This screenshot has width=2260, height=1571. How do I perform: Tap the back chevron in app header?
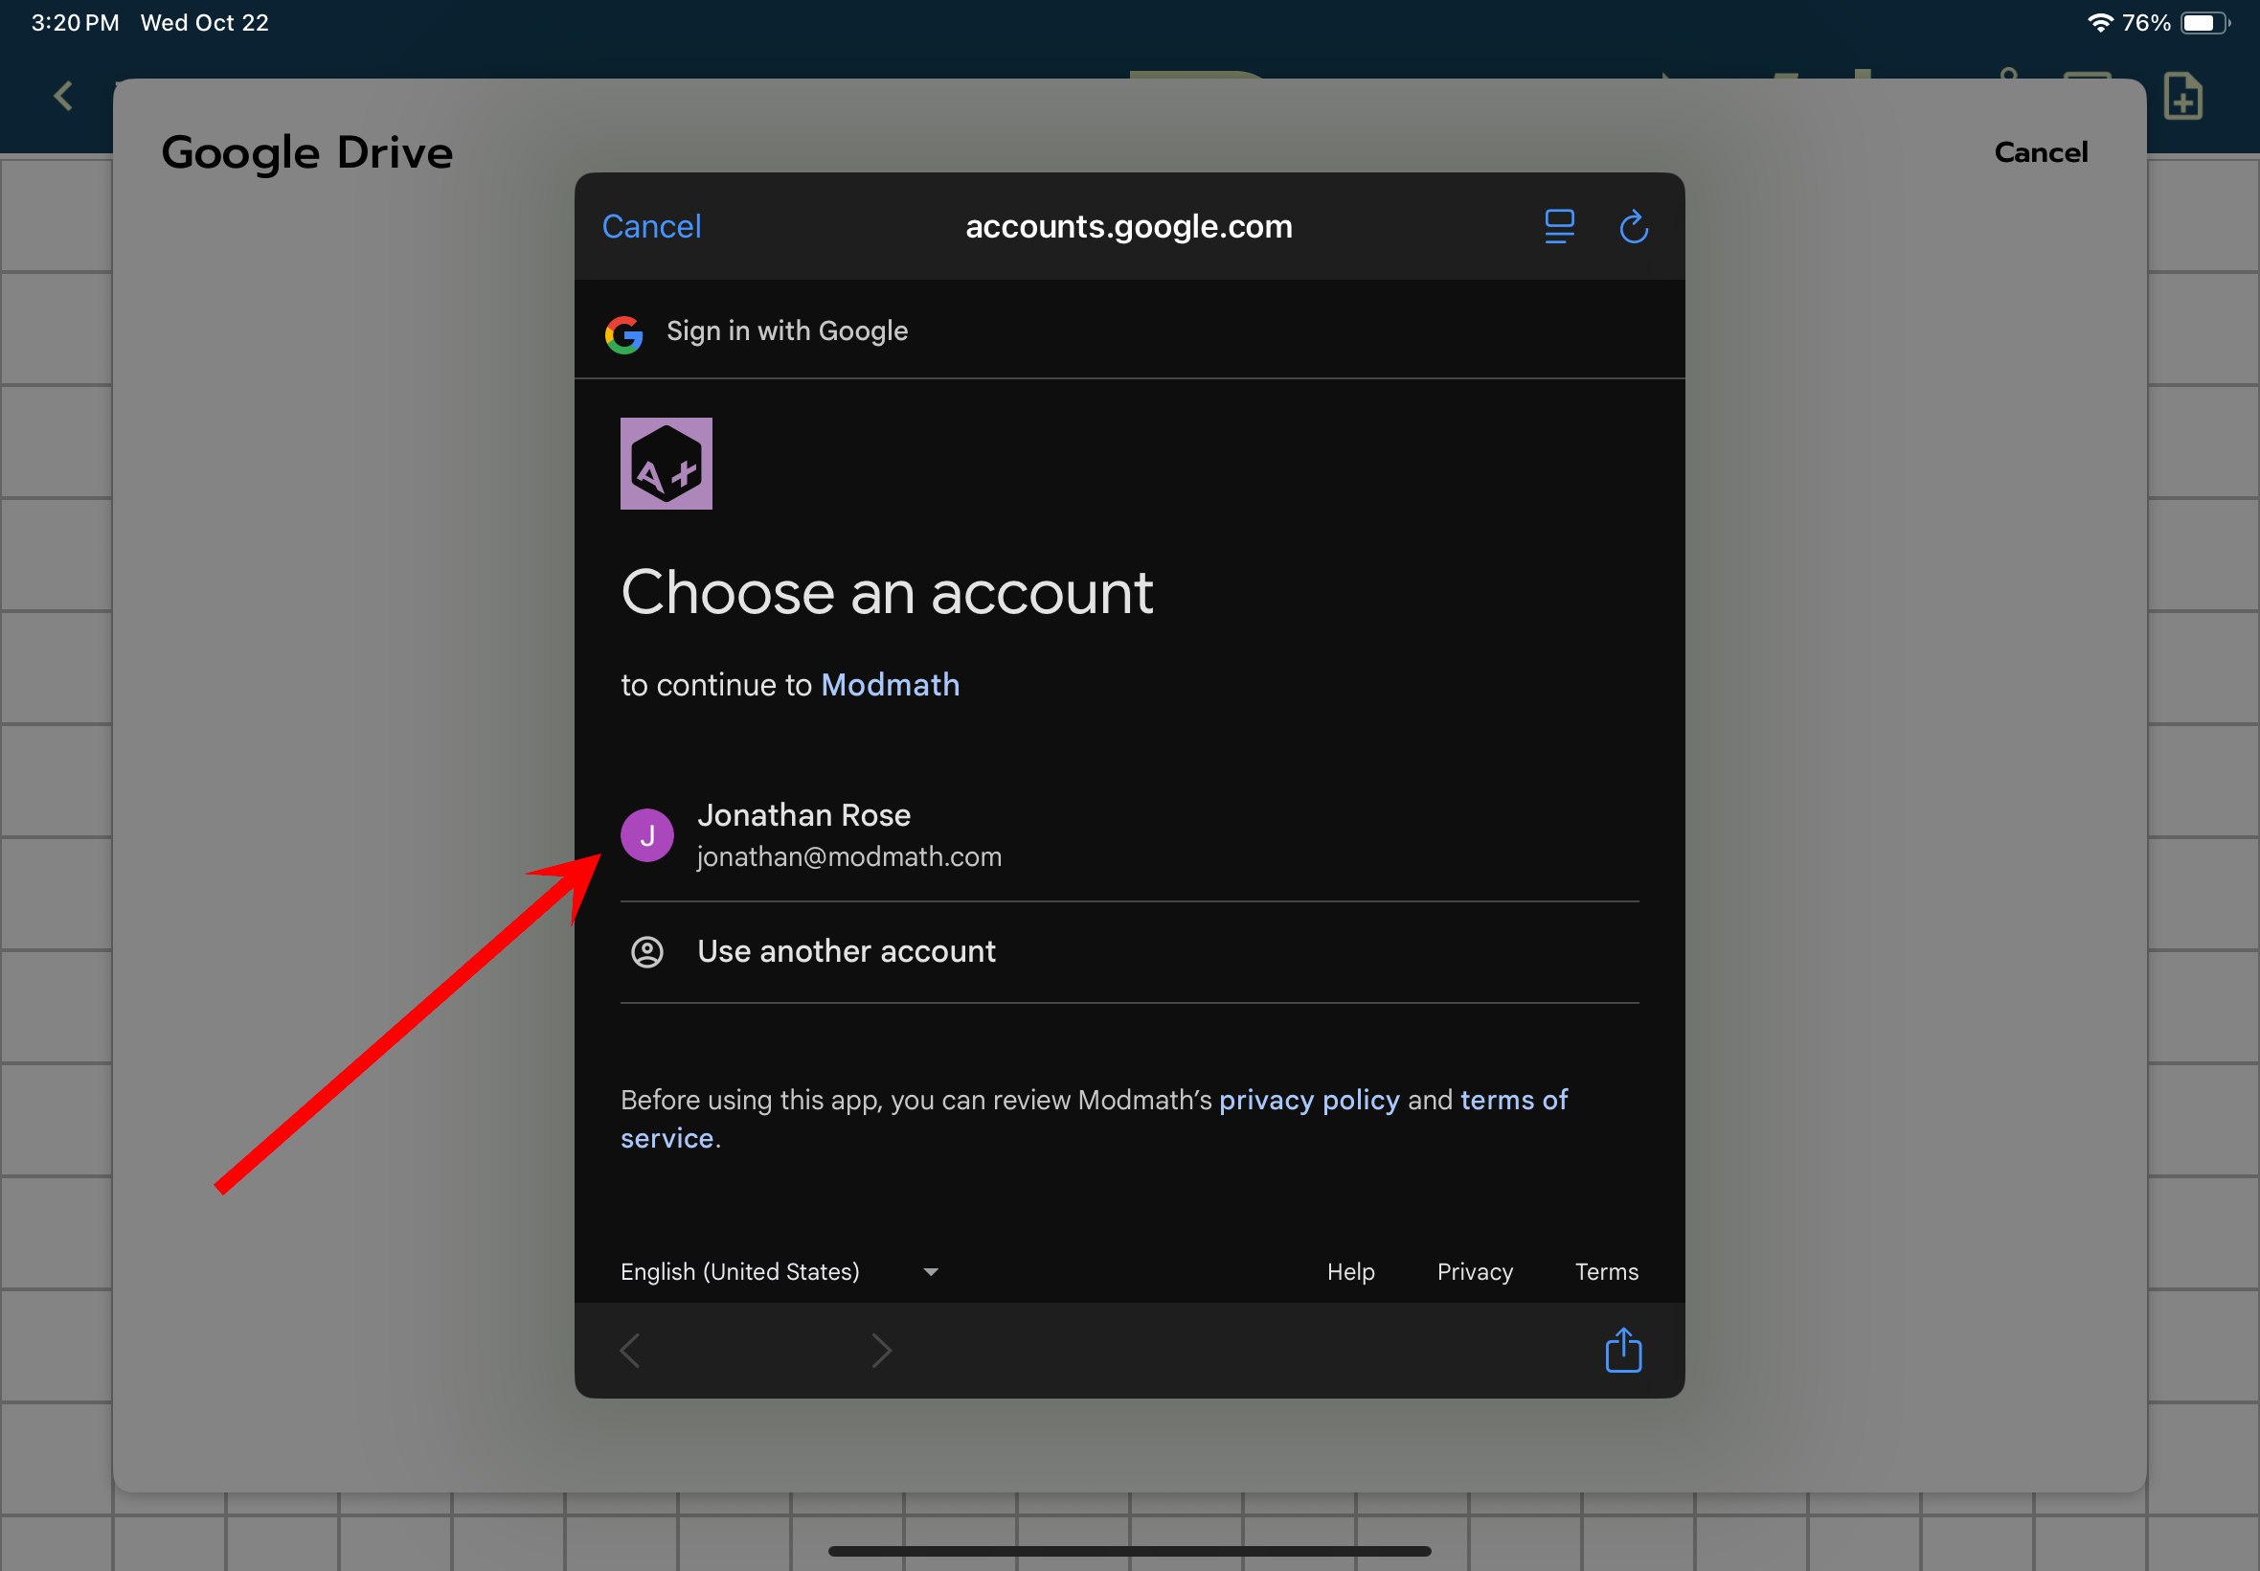(64, 97)
